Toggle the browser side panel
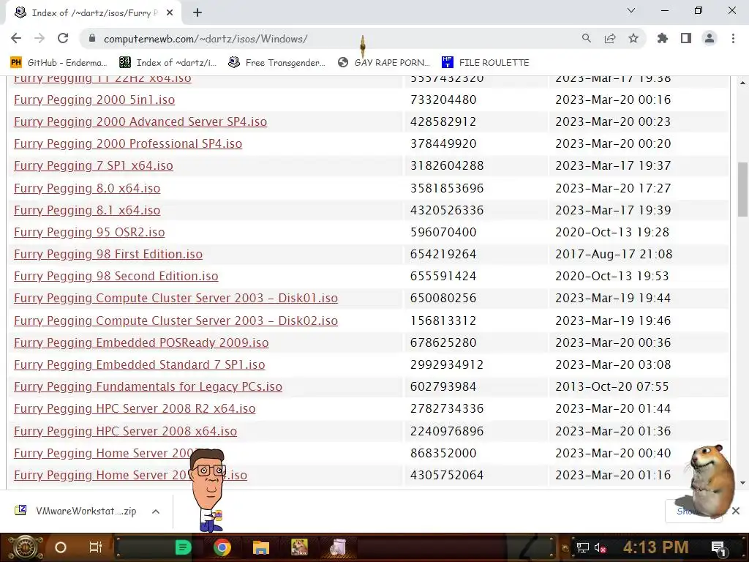 [686, 38]
